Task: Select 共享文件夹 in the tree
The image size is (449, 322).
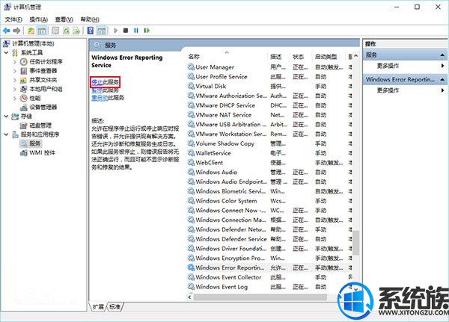Action: click(x=43, y=80)
